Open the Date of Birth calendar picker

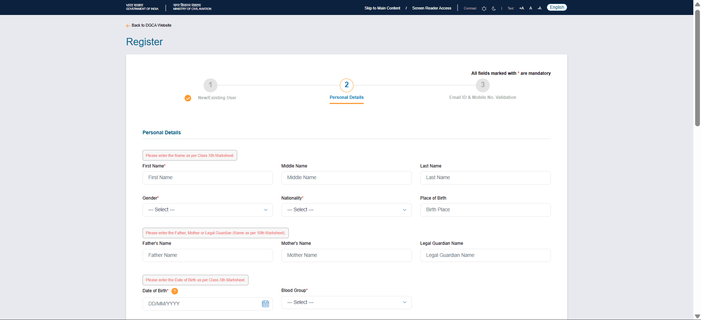coord(265,304)
